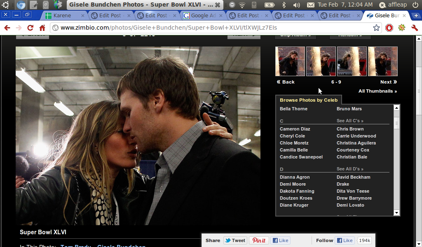Open the power shutdown menu icon

pos(415,5)
